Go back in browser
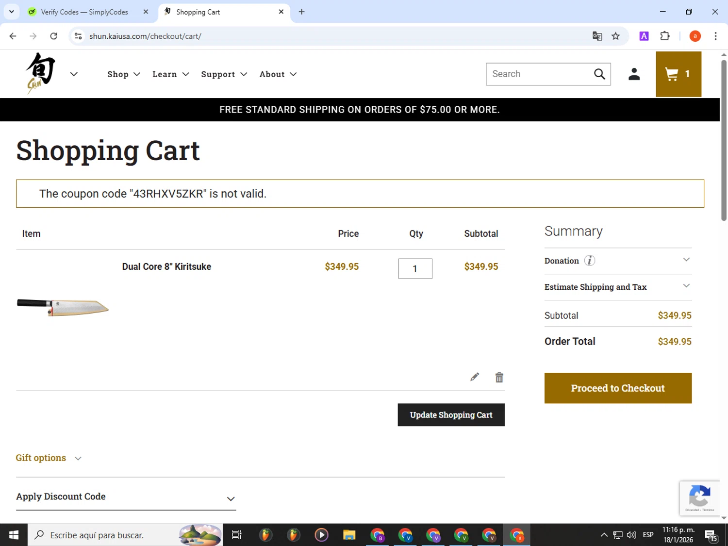The image size is (728, 546). pos(13,36)
